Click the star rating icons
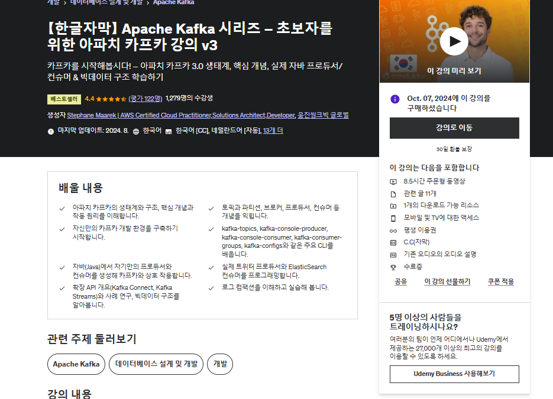This screenshot has height=399, width=553. (x=111, y=99)
